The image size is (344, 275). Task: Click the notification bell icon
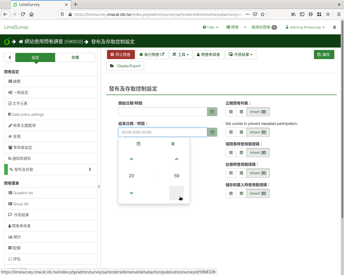point(334,27)
